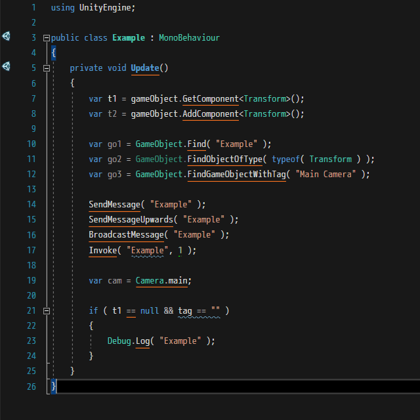The height and width of the screenshot is (420, 420).
Task: Click the typeof keyword on line 11
Action: point(286,159)
